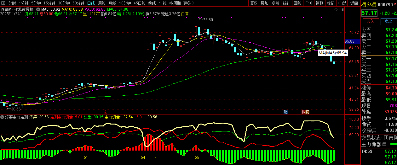This screenshot has width=397, height=165.
Task: Activate the 画线 drawing tool
Action: [x=297, y=3]
